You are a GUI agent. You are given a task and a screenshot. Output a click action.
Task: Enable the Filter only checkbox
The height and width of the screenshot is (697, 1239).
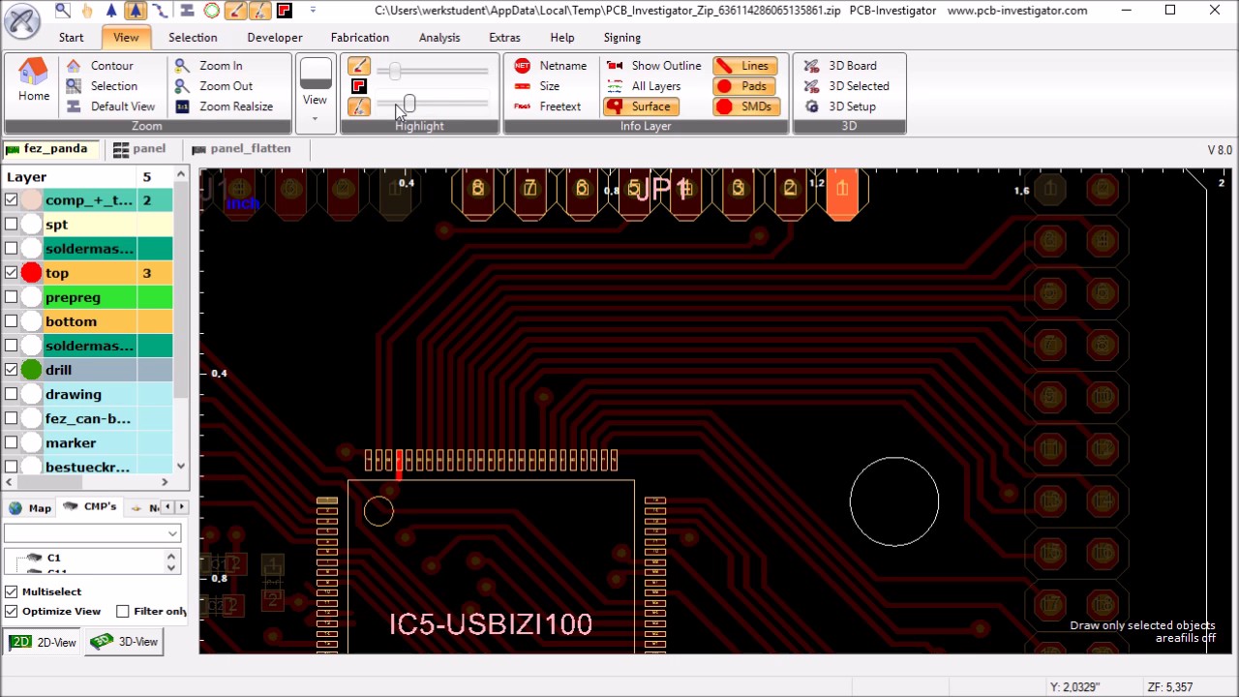pyautogui.click(x=123, y=612)
